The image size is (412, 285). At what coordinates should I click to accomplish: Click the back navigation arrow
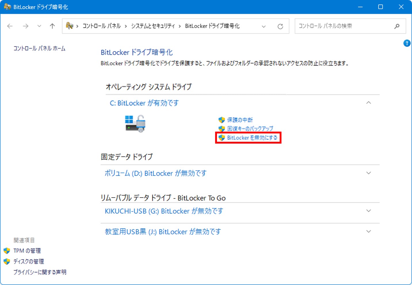tap(10, 26)
